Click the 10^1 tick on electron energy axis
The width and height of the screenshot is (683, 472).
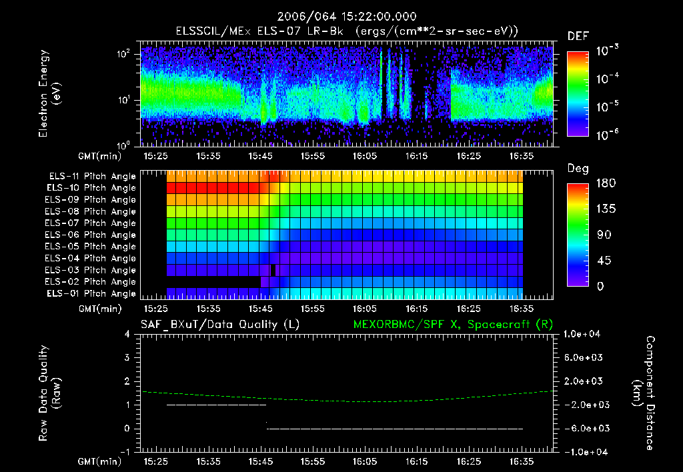[x=123, y=100]
